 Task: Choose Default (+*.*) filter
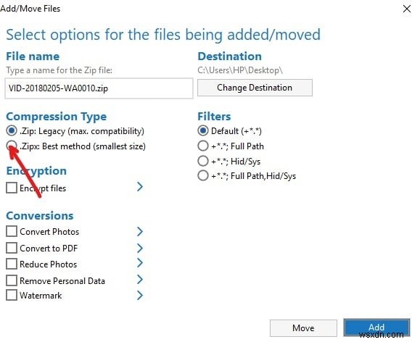click(x=203, y=130)
